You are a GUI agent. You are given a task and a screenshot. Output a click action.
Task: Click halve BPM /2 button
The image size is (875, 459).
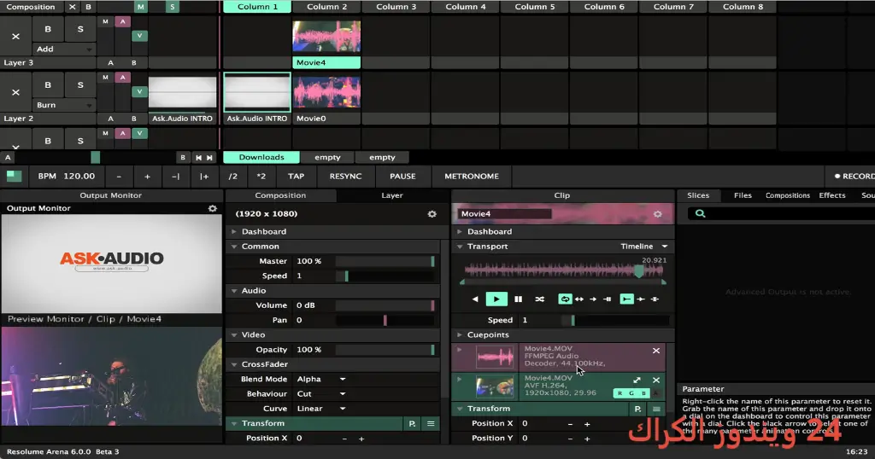click(x=232, y=176)
